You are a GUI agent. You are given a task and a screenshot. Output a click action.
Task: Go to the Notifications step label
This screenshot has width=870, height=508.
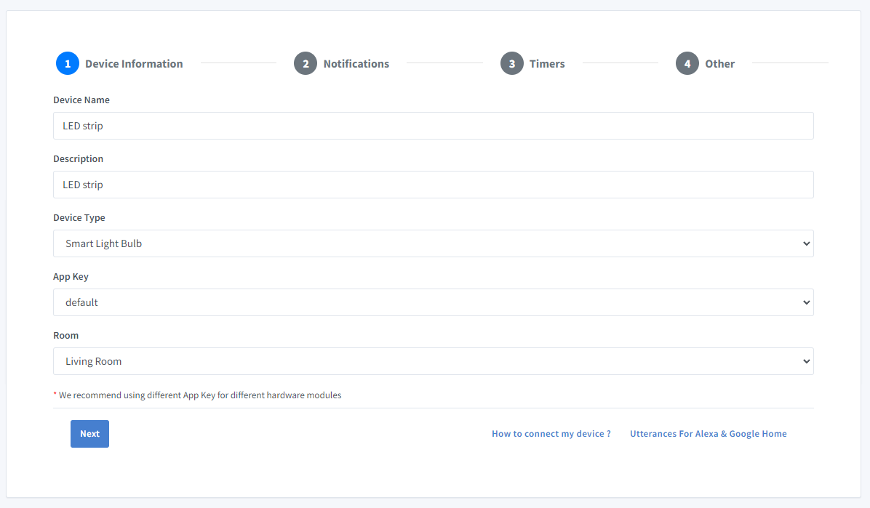click(356, 64)
